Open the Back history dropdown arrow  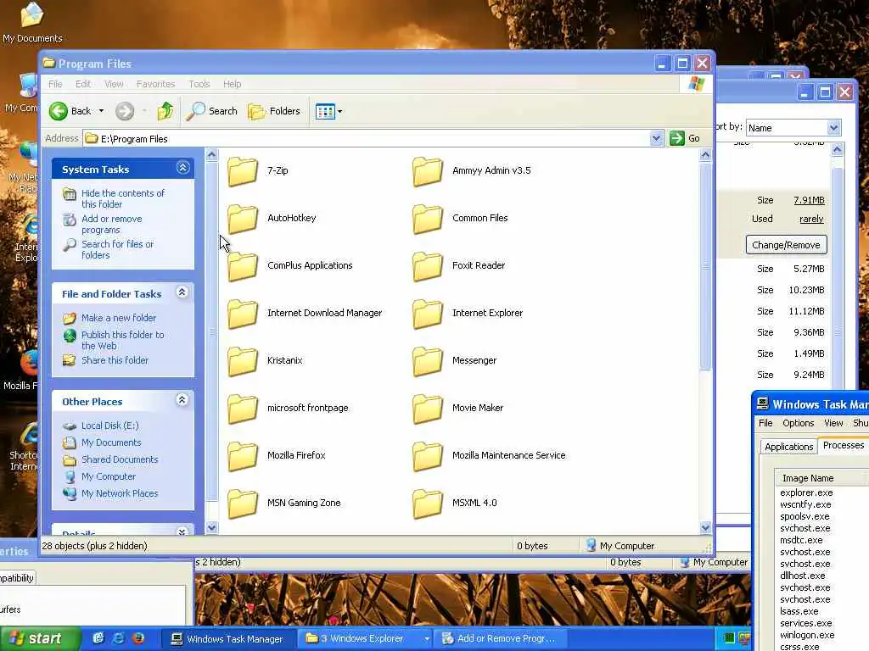tap(102, 111)
